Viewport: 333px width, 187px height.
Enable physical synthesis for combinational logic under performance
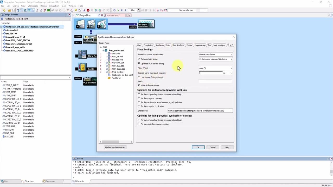pos(139,94)
